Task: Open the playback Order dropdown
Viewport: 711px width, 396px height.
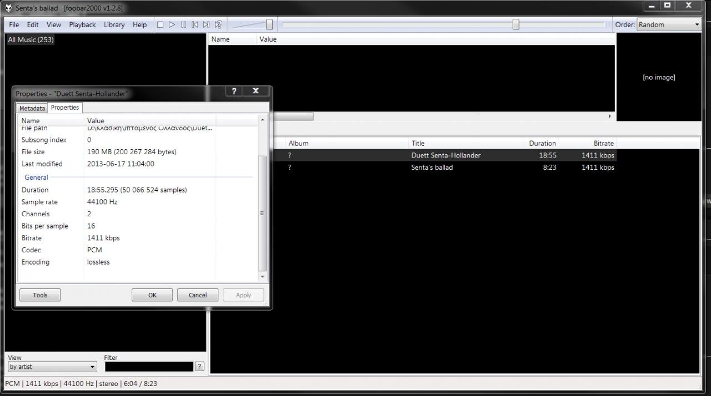Action: (669, 24)
